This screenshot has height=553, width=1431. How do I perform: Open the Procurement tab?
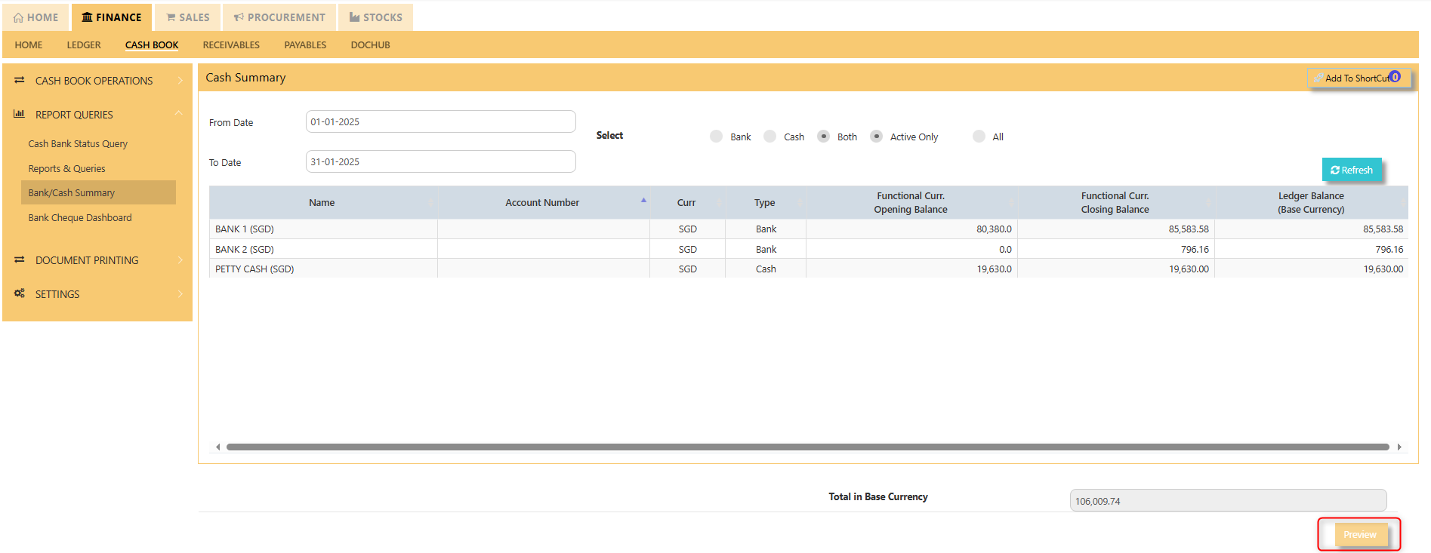[279, 17]
